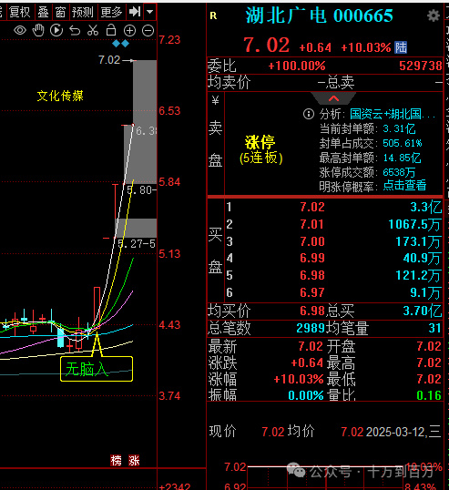Expand the toolbar dropdown triangle
Screen dimensions: 449x490
[x=150, y=12]
